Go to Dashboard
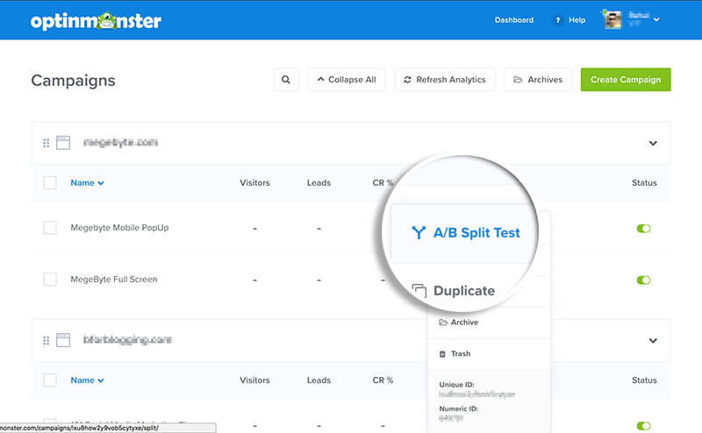The width and height of the screenshot is (702, 433). [x=514, y=20]
